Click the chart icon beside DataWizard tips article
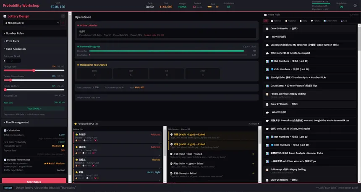This screenshot has height=192, width=361. coord(267,86)
